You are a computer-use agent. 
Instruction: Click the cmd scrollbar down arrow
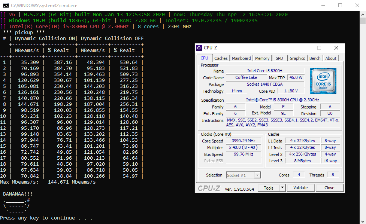click(x=363, y=221)
